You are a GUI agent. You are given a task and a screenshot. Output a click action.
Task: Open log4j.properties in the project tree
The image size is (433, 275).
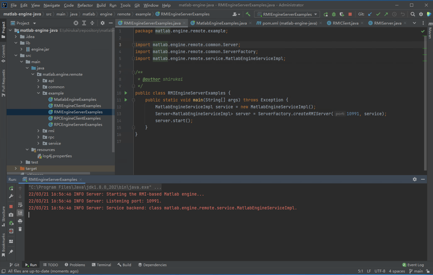(x=57, y=156)
